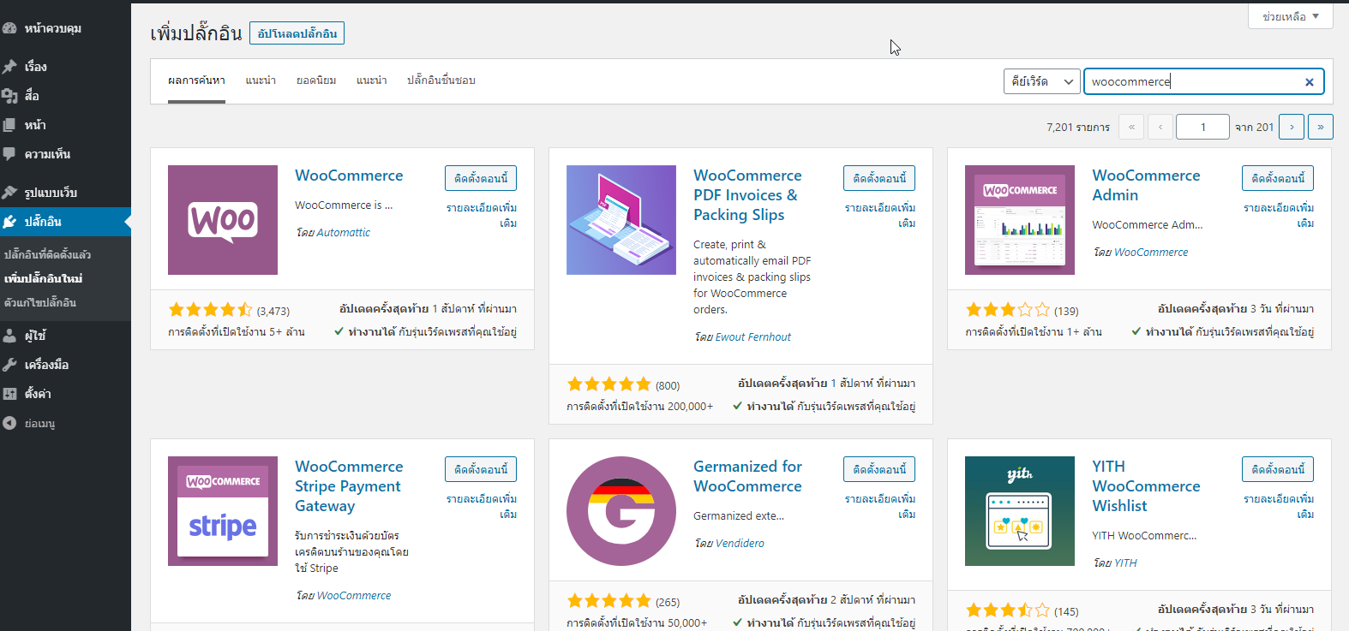Collapse menu (ย่อเมนู) arrow icon
The height and width of the screenshot is (631, 1349).
[9, 423]
